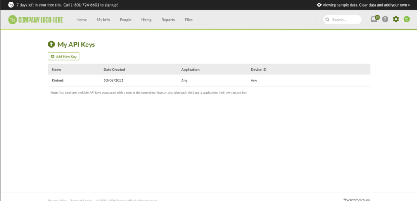This screenshot has width=417, height=201.
Task: Open the inbox icon with badge 12
Action: pyautogui.click(x=375, y=19)
